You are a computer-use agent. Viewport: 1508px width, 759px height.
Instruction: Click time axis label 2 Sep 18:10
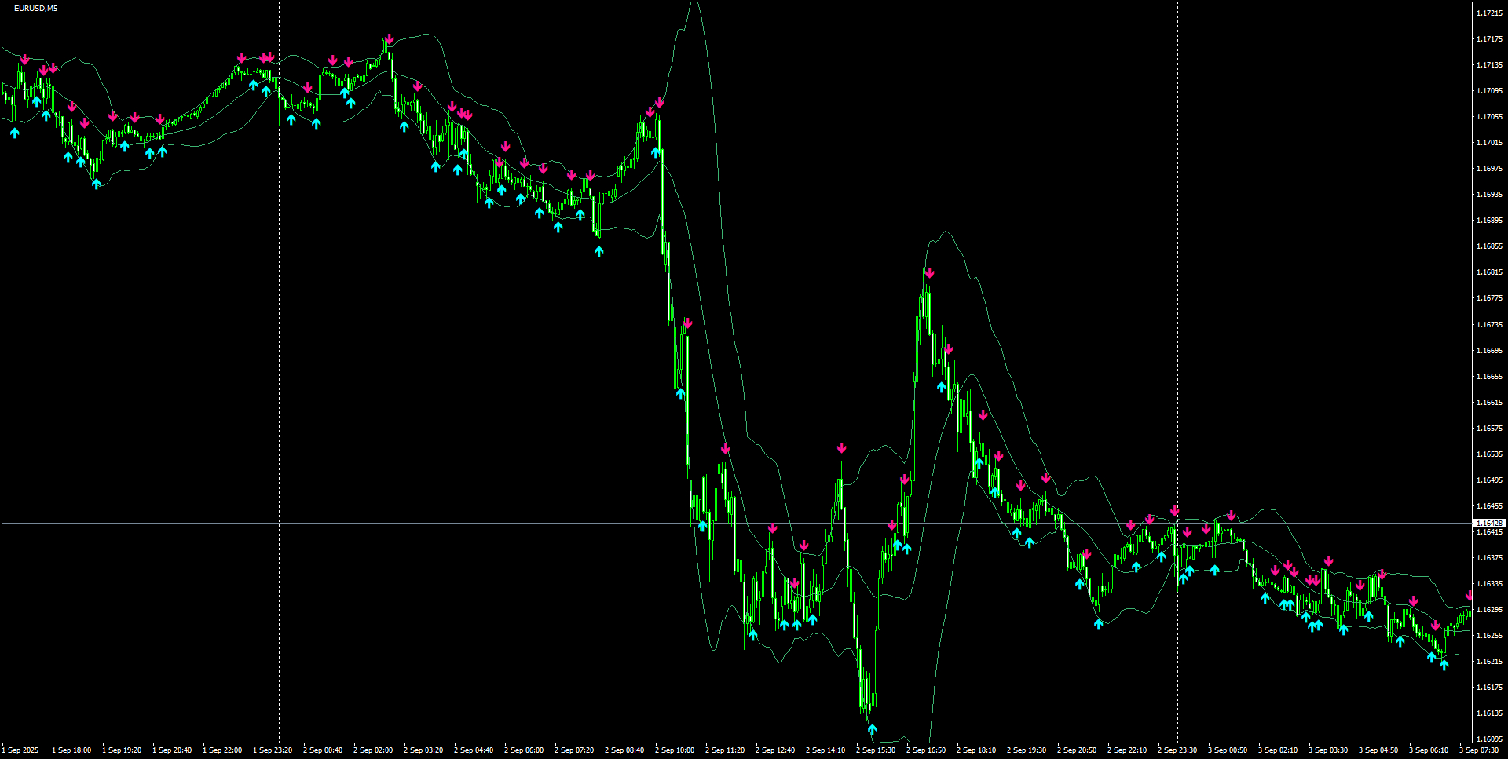click(x=976, y=750)
